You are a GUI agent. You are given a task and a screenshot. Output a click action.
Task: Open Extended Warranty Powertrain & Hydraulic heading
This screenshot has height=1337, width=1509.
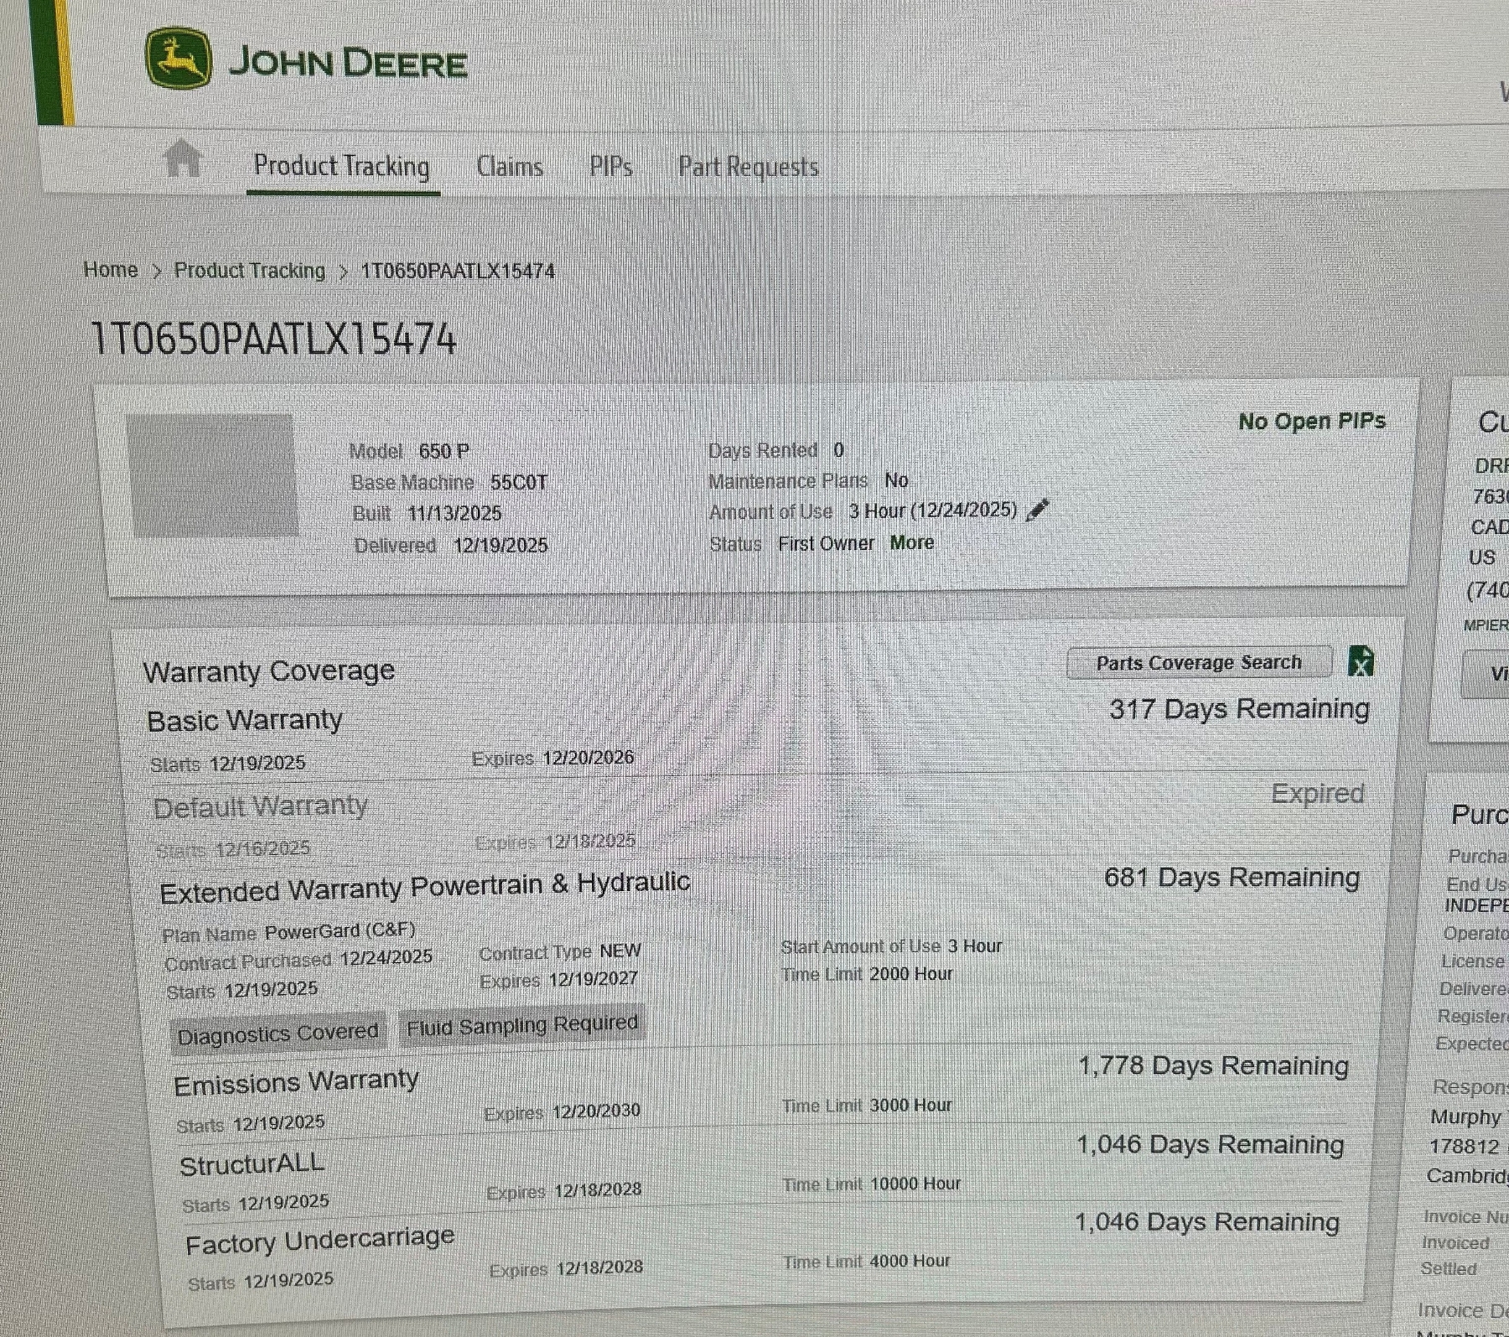point(424,887)
